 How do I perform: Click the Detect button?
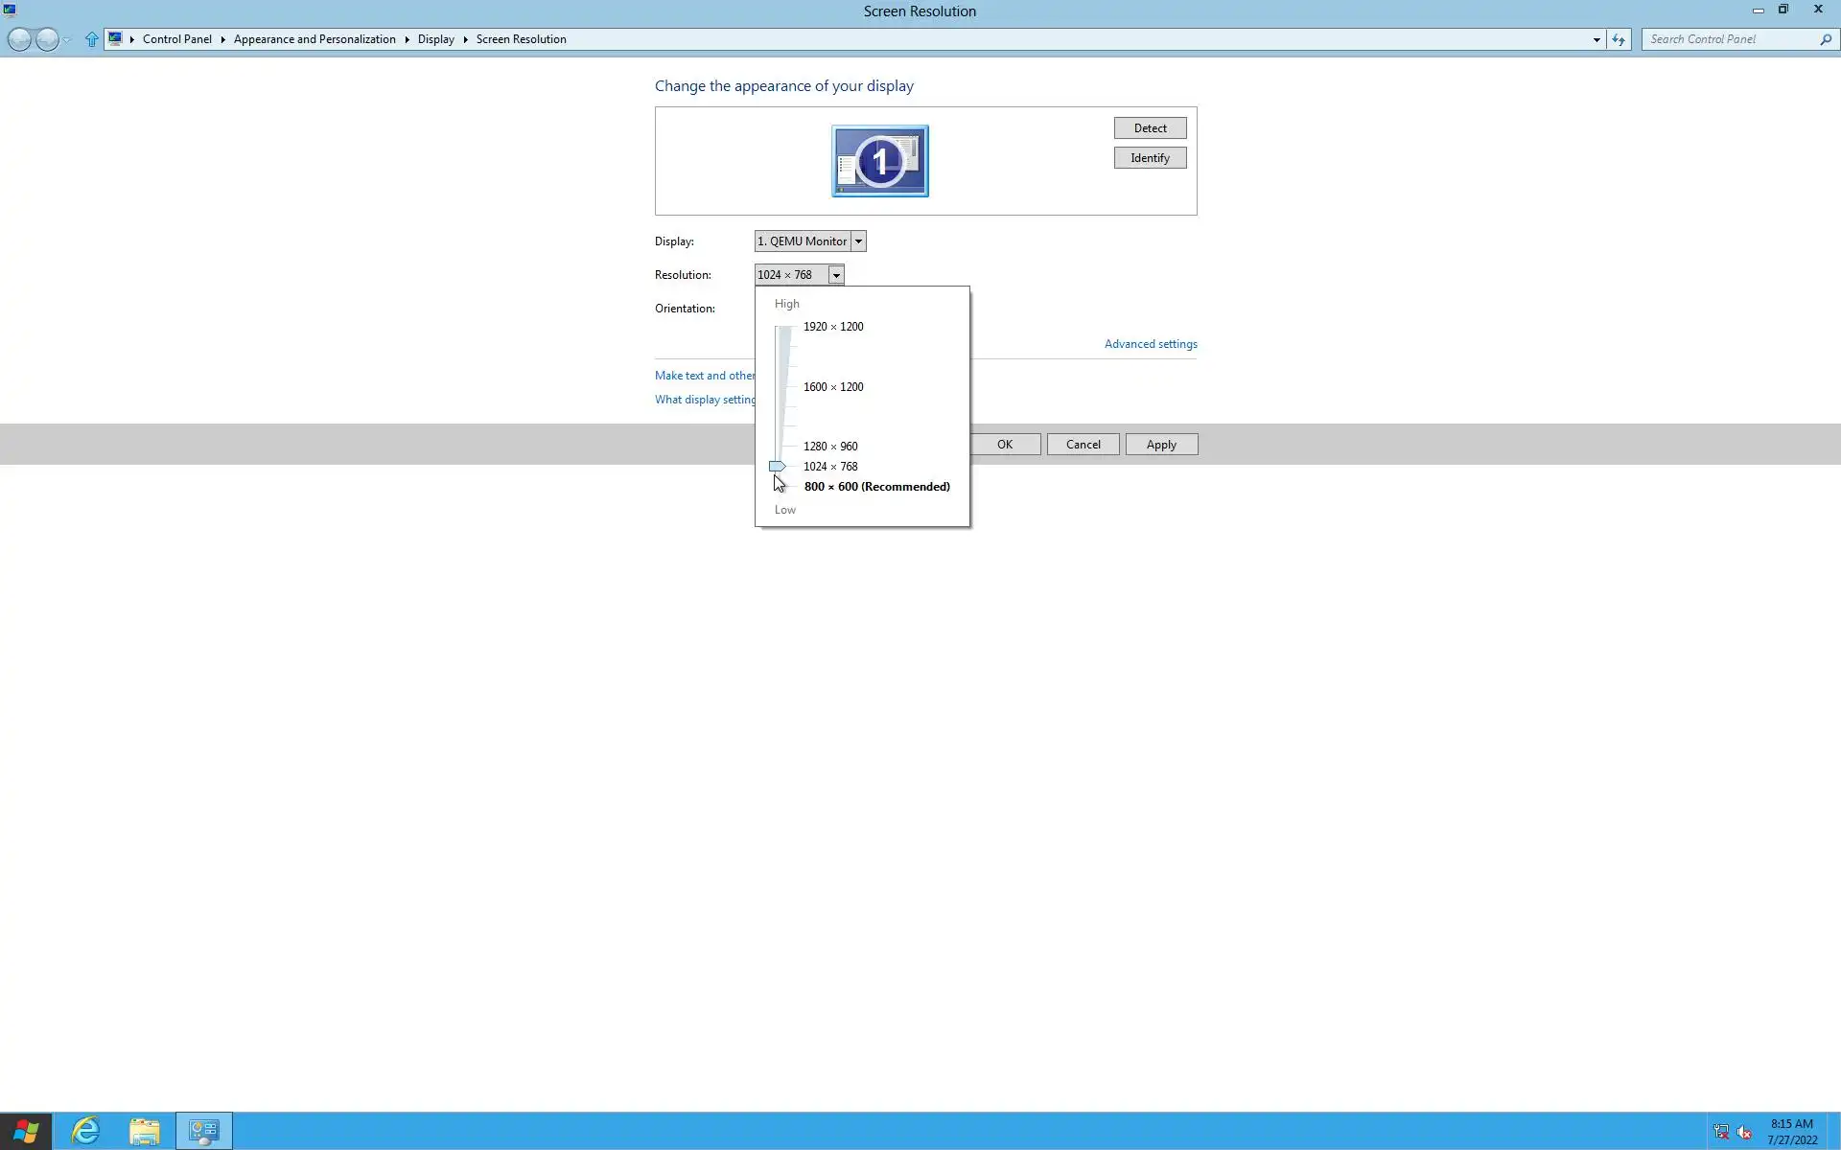pos(1150,128)
